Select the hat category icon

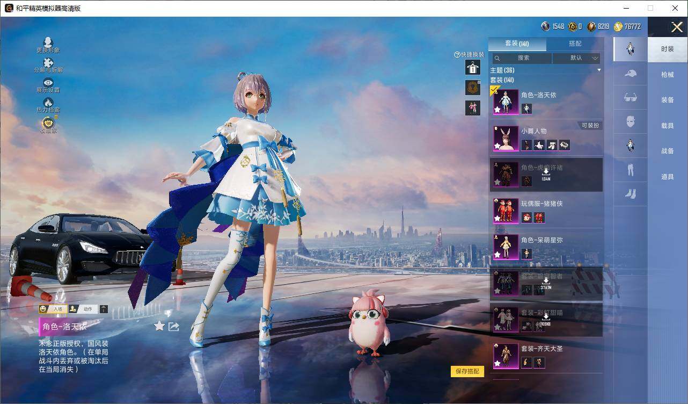pyautogui.click(x=631, y=73)
